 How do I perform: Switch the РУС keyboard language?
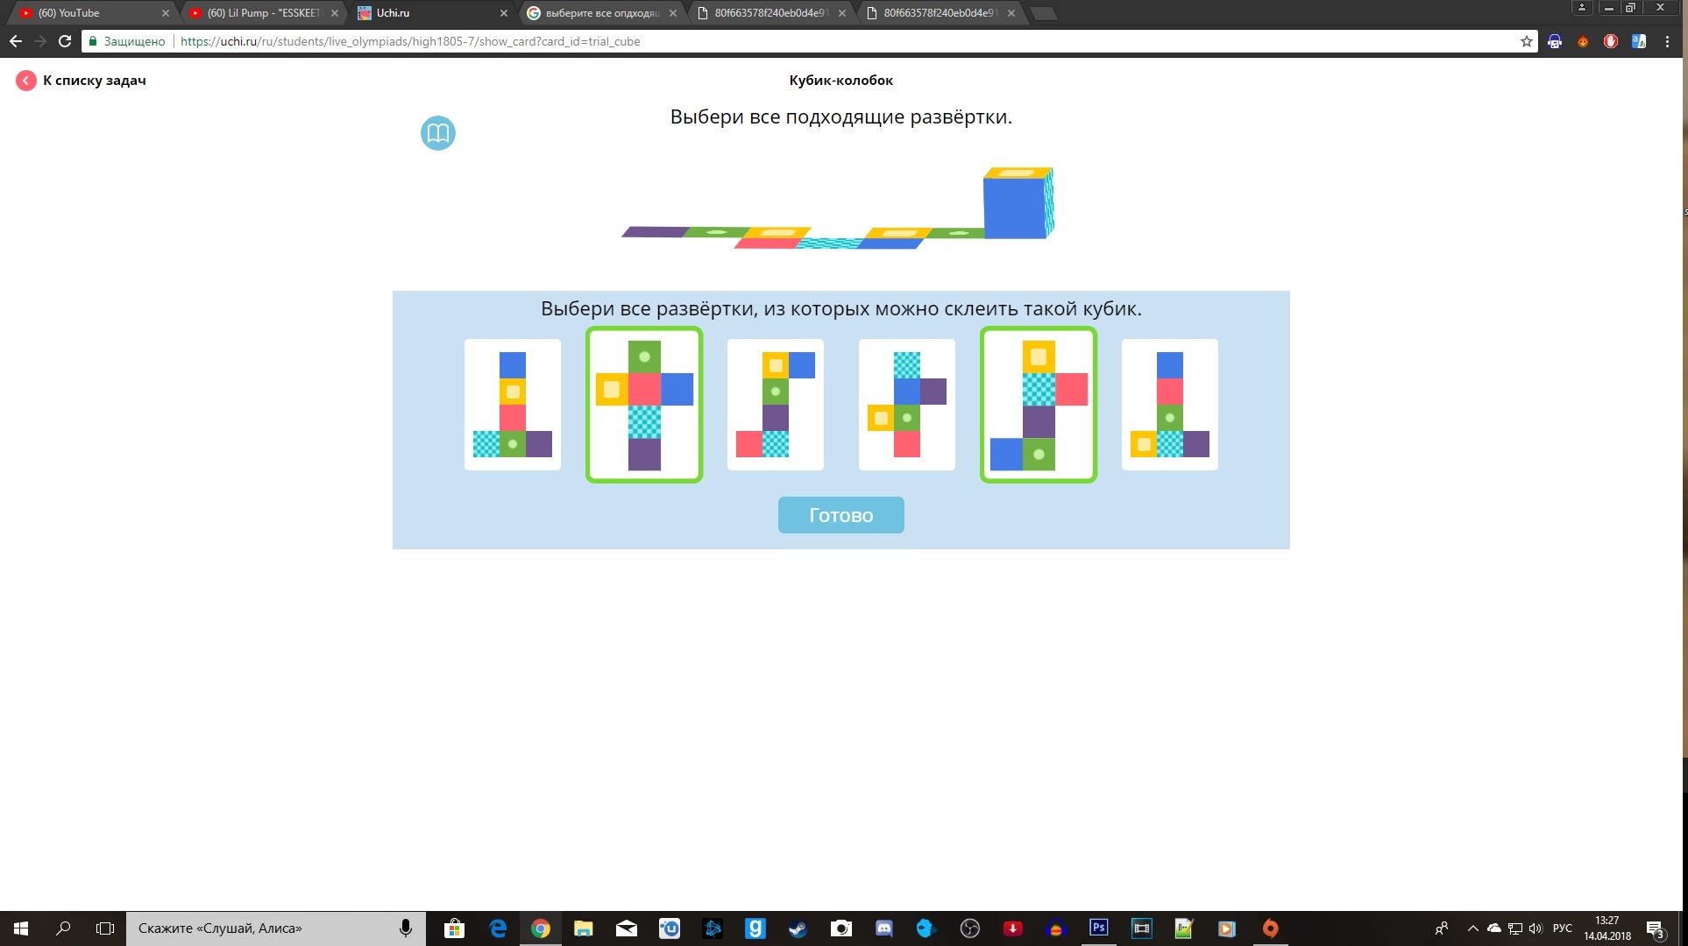tap(1563, 928)
